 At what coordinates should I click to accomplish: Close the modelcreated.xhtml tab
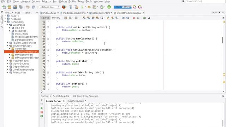coord(87,13)
